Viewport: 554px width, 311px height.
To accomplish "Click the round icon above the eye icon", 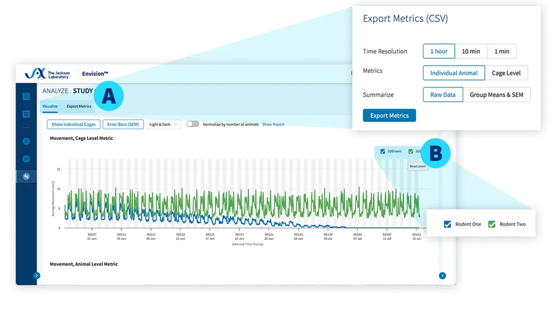I will pos(26,141).
